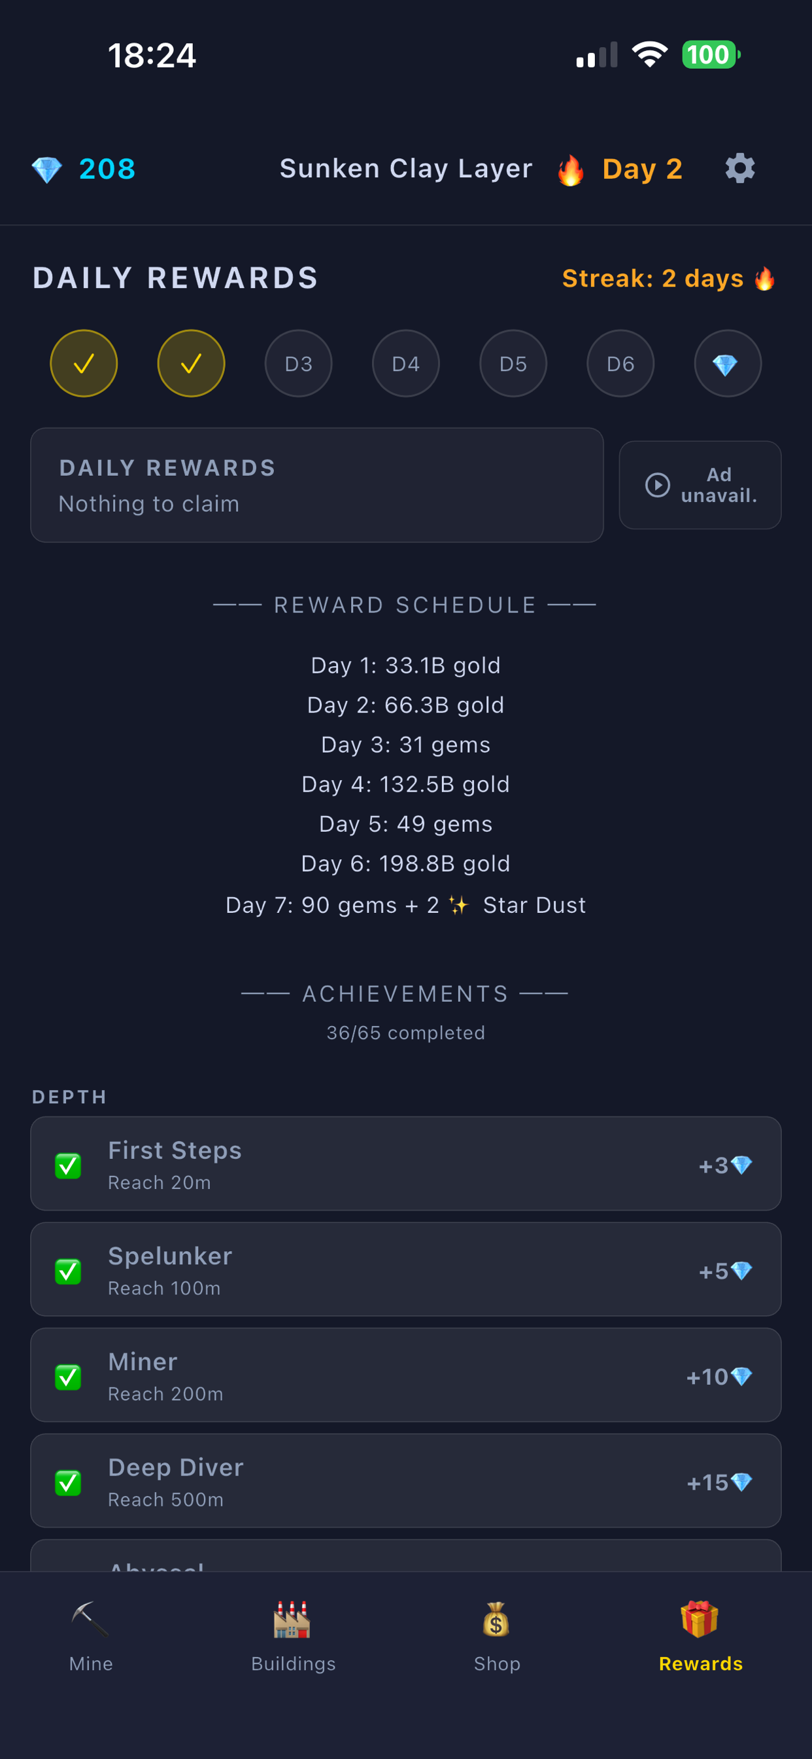The image size is (812, 1759).
Task: Open the Miner Reach 200m achievement
Action: point(406,1375)
